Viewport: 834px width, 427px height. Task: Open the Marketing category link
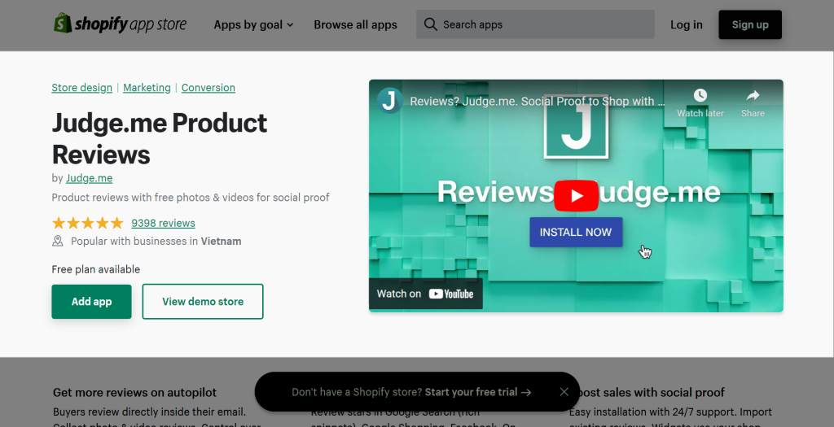(147, 88)
